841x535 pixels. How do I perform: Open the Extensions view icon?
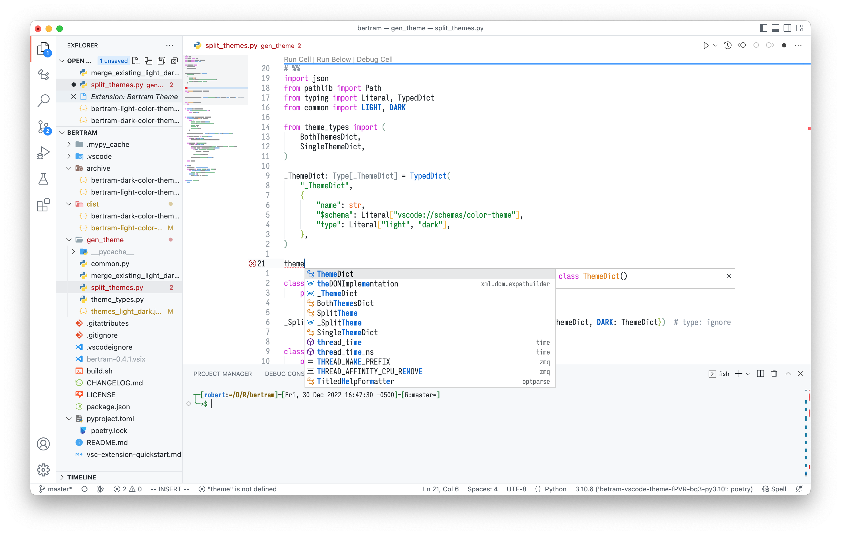43,205
